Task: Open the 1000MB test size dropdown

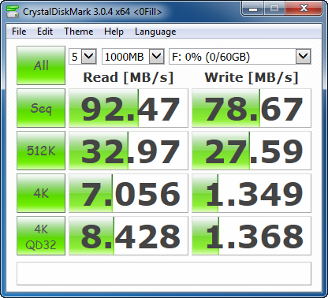Action: (133, 56)
